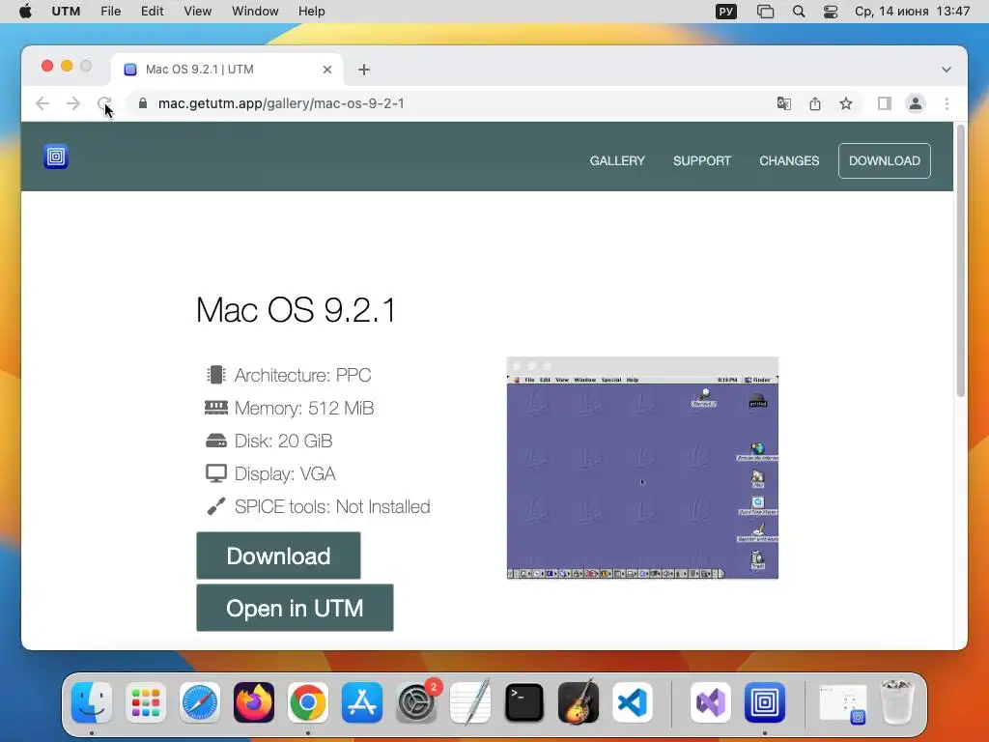This screenshot has height=742, width=989.
Task: Open Visual Studio purple icon in dock
Action: 711,702
